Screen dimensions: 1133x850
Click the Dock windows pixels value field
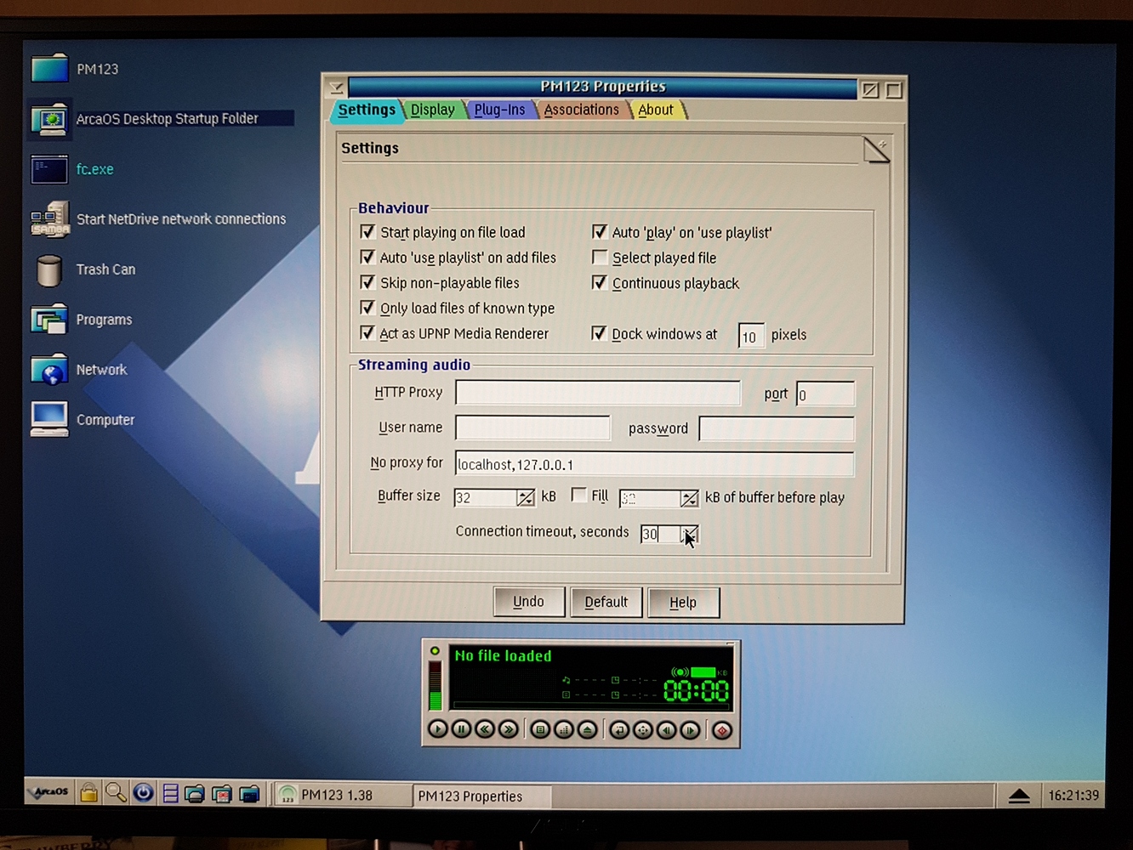tap(751, 336)
